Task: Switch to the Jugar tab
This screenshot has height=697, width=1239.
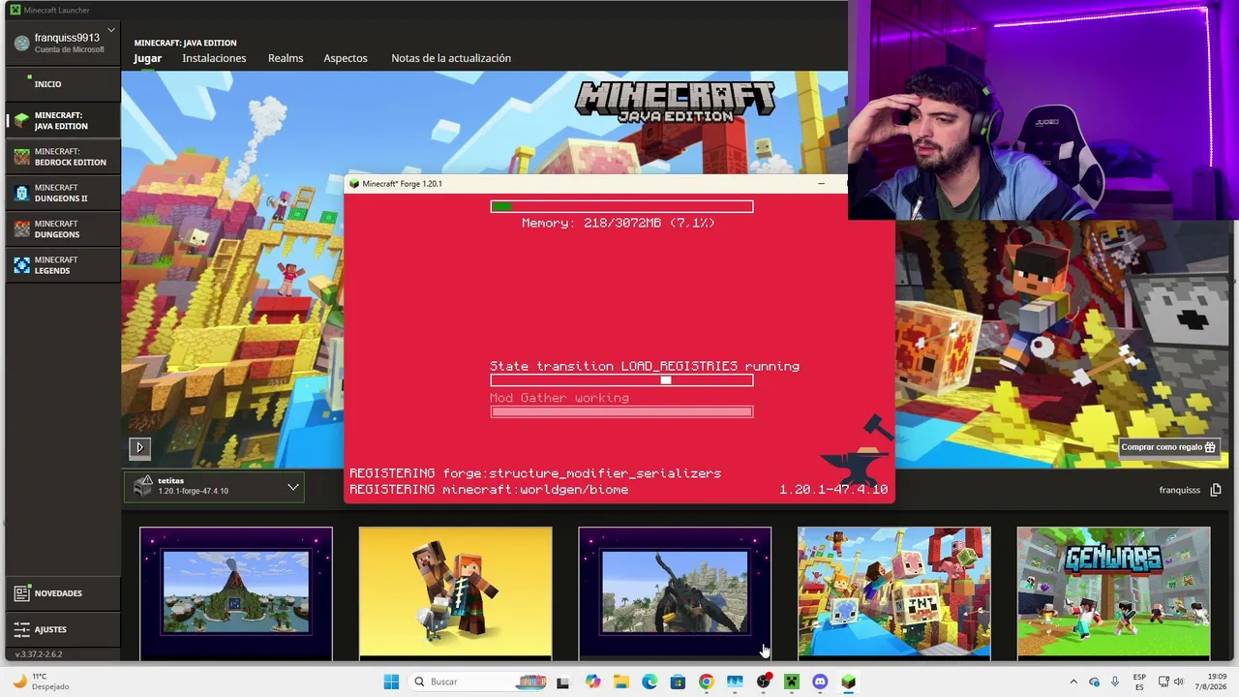Action: click(x=148, y=58)
